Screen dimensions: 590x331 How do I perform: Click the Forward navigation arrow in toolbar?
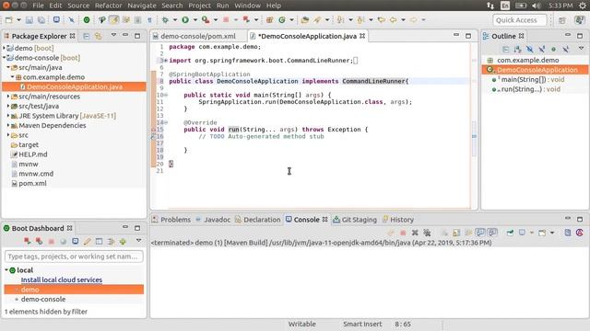[x=413, y=20]
